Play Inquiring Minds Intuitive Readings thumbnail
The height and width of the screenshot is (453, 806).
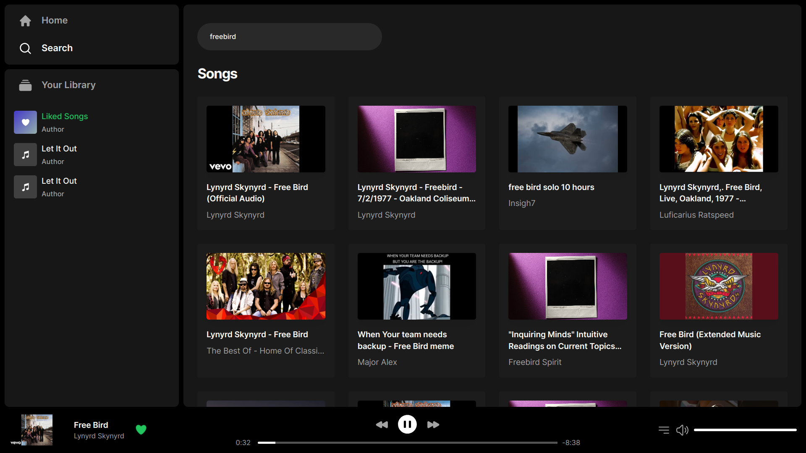[x=568, y=286]
